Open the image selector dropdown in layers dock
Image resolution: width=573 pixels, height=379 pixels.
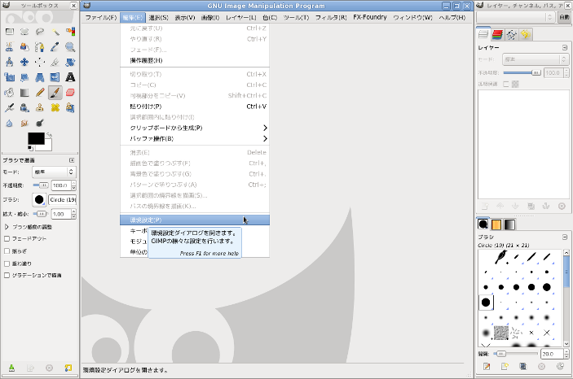point(515,17)
